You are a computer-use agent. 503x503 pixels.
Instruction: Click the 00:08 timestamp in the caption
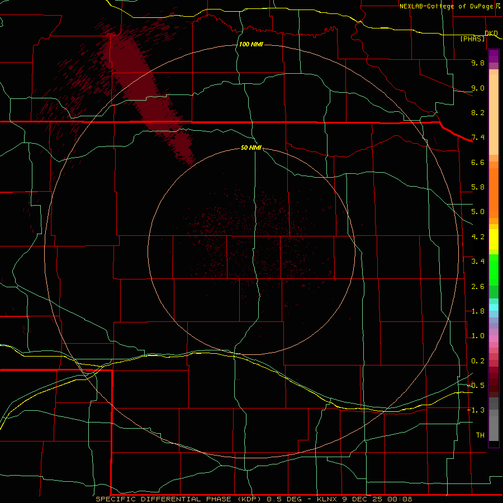pos(400,499)
